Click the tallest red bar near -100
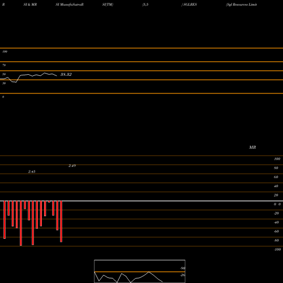Viewport: 283px width, 283px height. (21, 223)
